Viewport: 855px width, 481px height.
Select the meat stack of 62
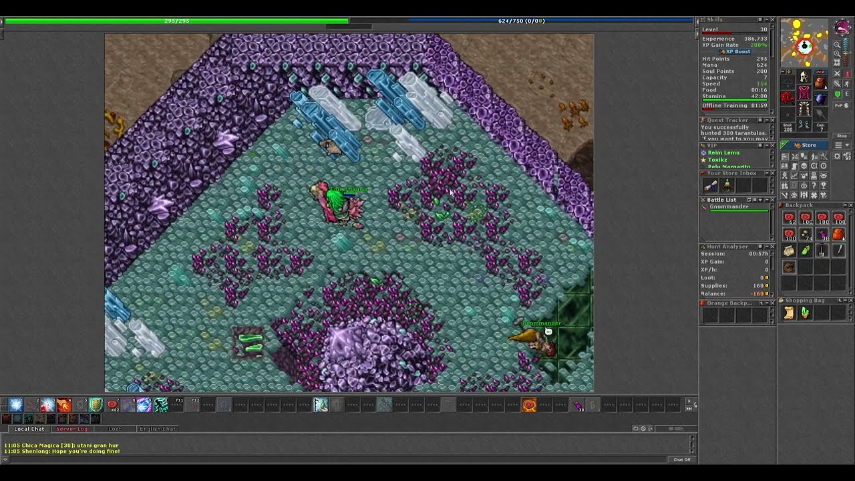tap(789, 218)
